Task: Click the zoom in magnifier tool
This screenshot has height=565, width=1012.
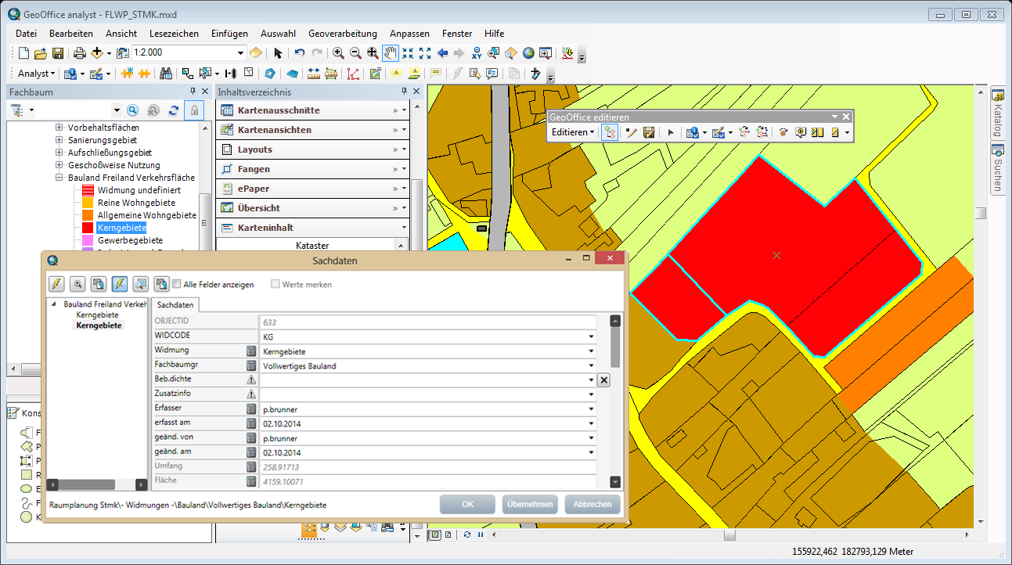Action: (338, 53)
